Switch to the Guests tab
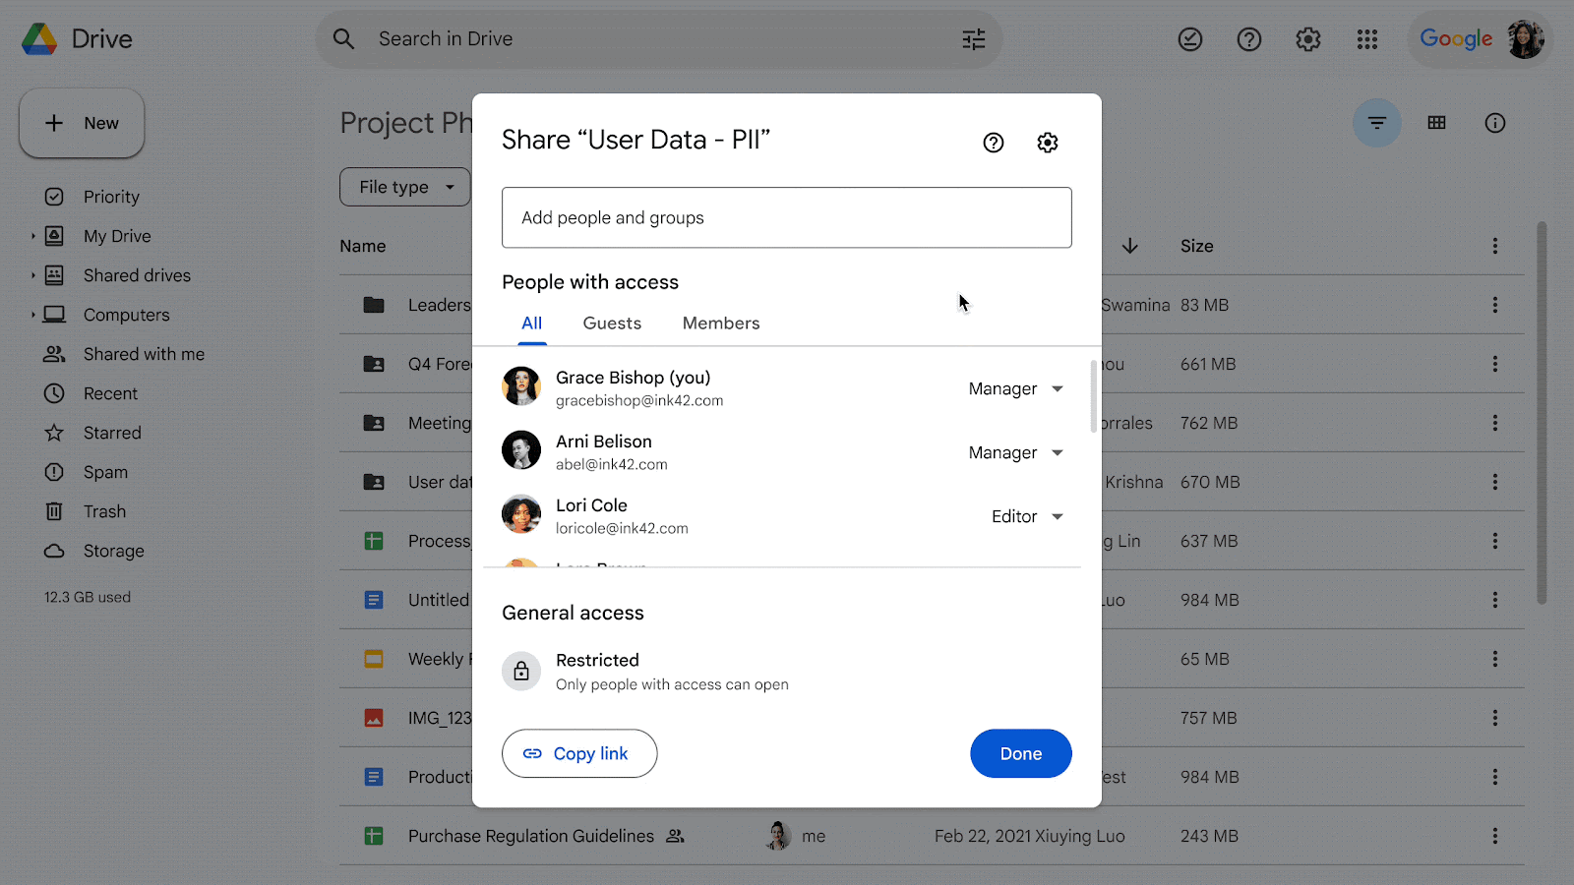This screenshot has height=885, width=1574. pos(611,323)
